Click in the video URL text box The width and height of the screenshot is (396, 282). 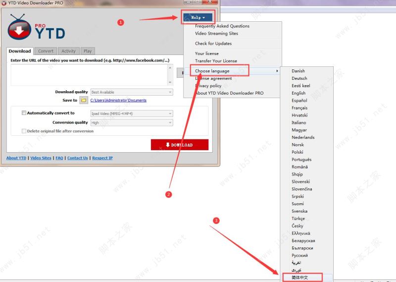pos(89,75)
